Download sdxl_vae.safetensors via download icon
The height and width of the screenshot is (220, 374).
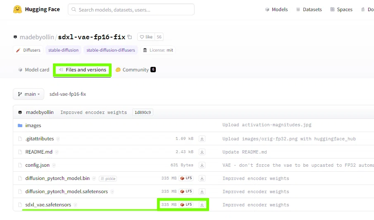click(202, 204)
